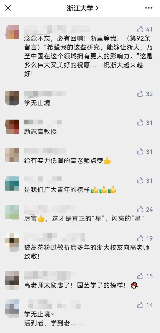Viewport: 160px width, 333px height.
Task: Open the avatar of the top commenter
Action: click(12, 32)
